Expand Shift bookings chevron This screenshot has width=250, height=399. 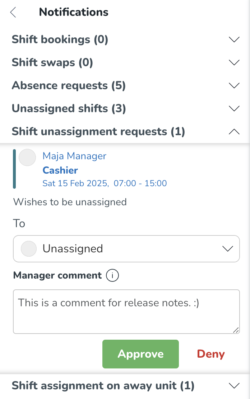pos(234,40)
